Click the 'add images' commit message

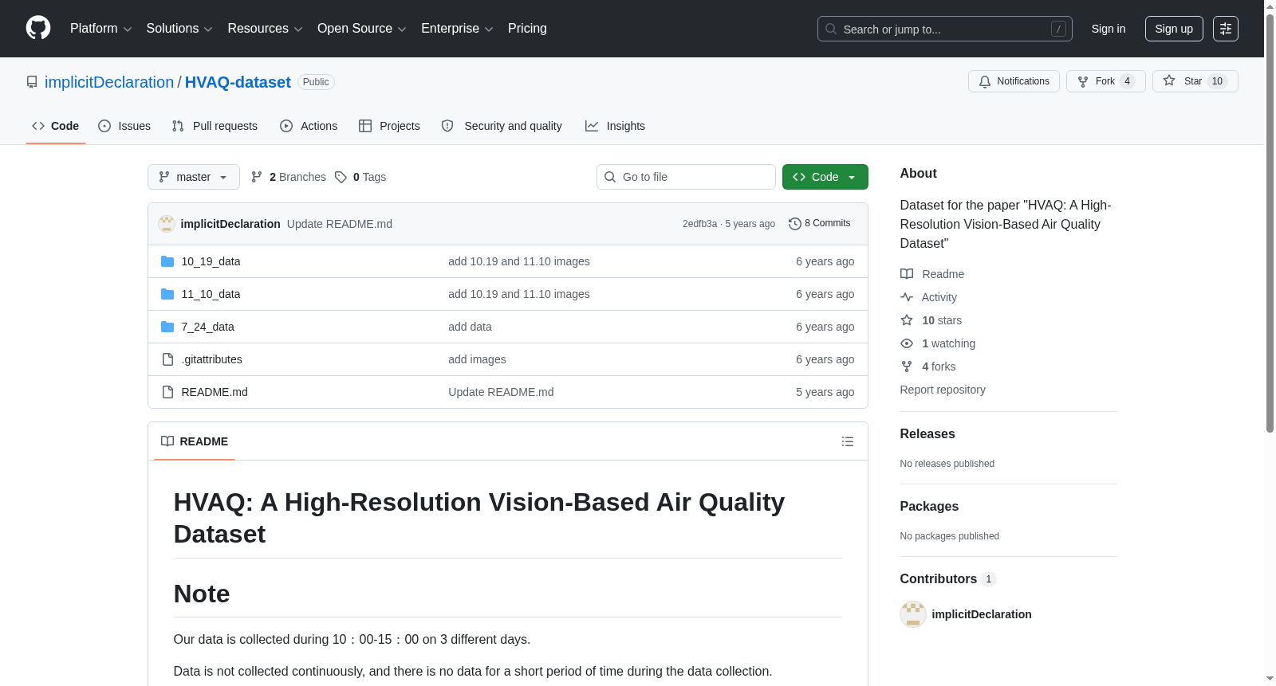pyautogui.click(x=477, y=359)
